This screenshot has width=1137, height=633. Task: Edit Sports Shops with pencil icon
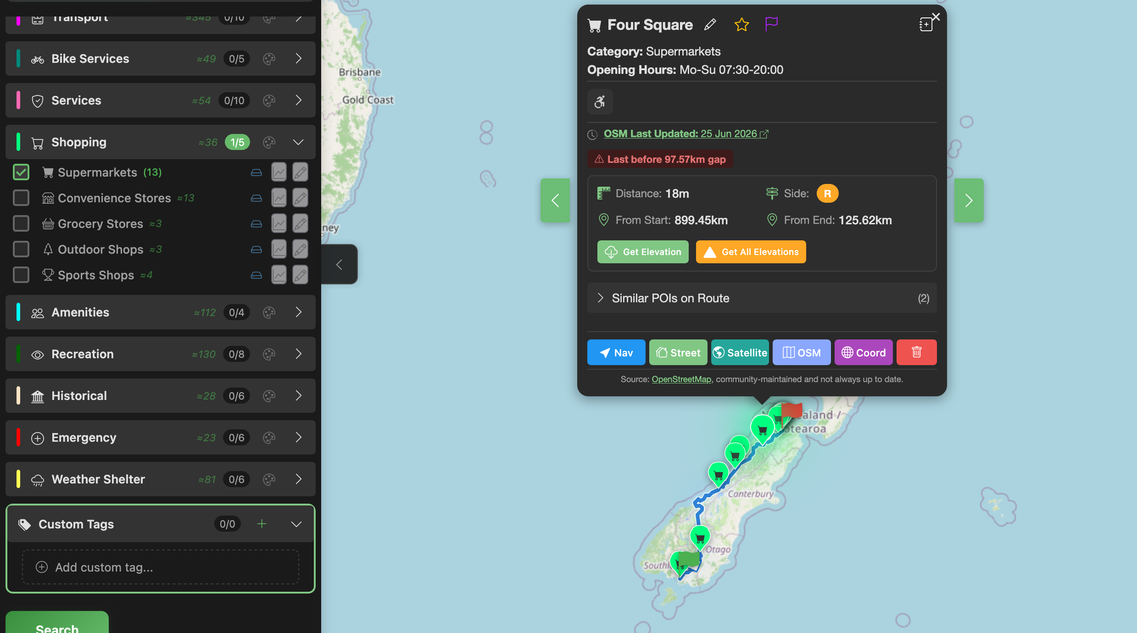tap(301, 275)
